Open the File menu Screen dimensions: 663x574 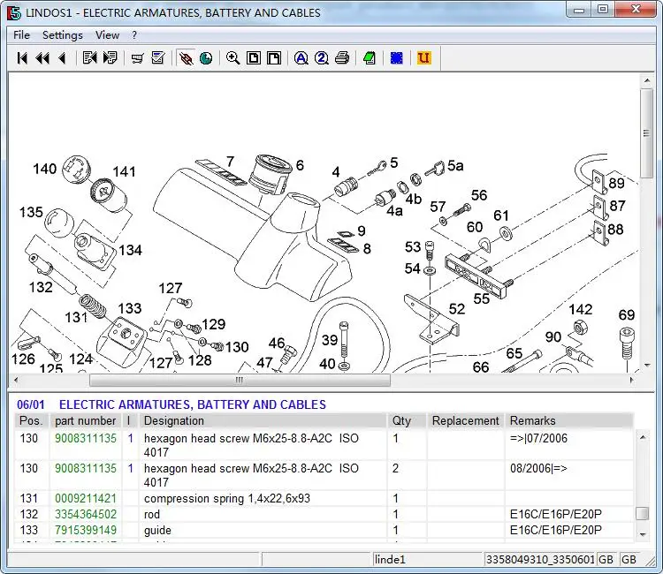[x=21, y=35]
